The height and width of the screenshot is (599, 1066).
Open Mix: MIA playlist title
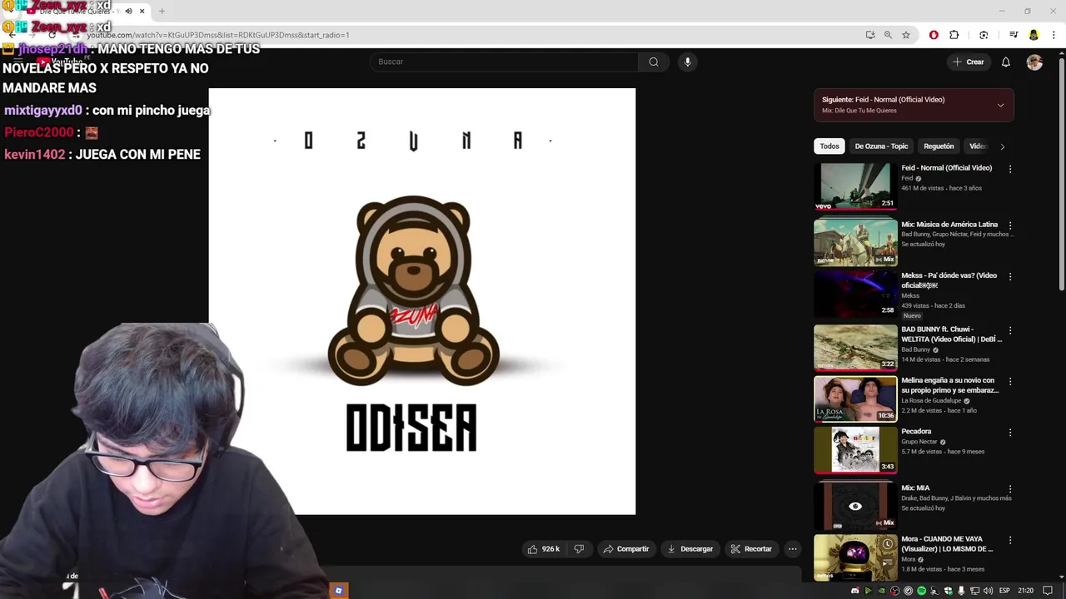click(x=914, y=488)
